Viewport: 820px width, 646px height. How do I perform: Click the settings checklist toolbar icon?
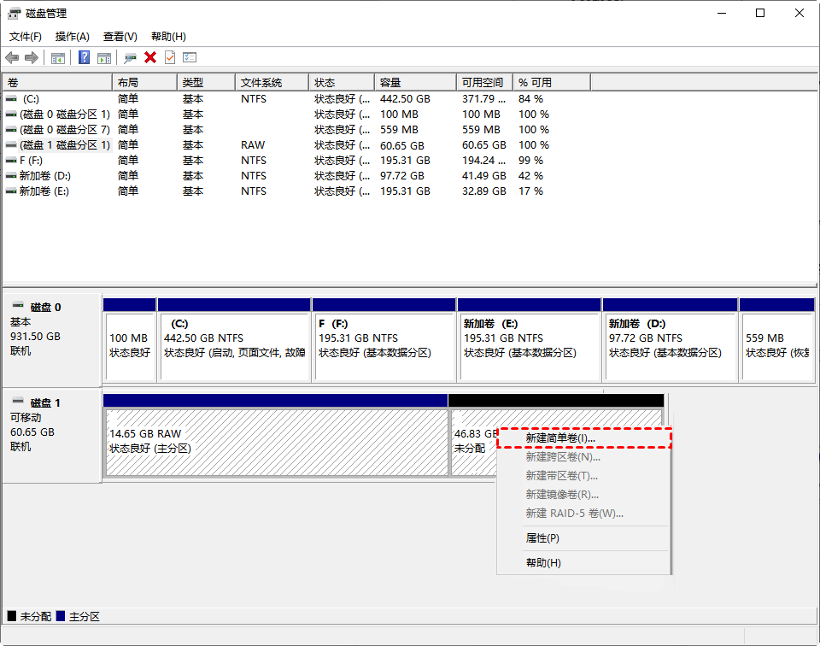tap(190, 57)
